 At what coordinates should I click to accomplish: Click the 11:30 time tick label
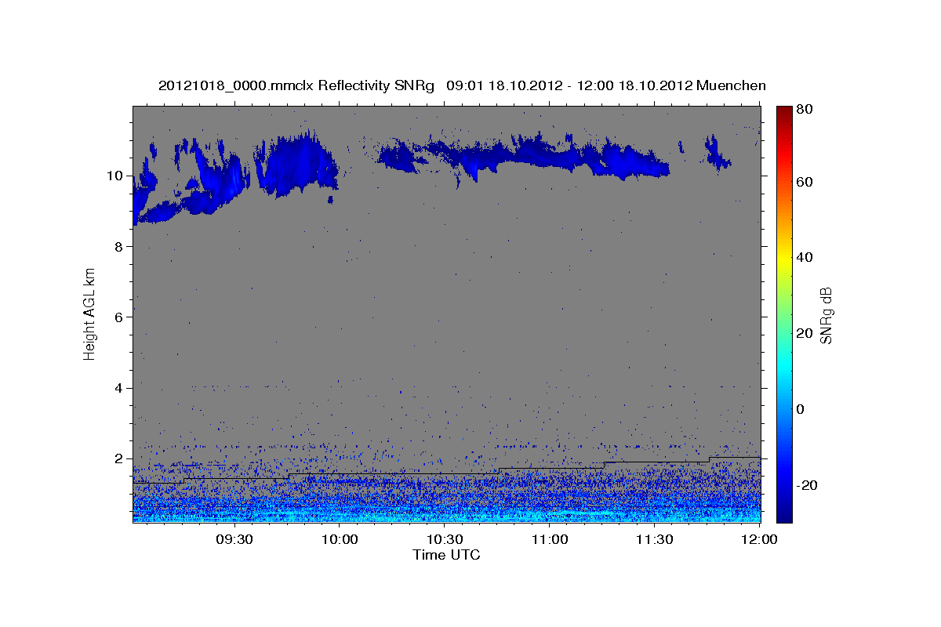click(x=655, y=540)
